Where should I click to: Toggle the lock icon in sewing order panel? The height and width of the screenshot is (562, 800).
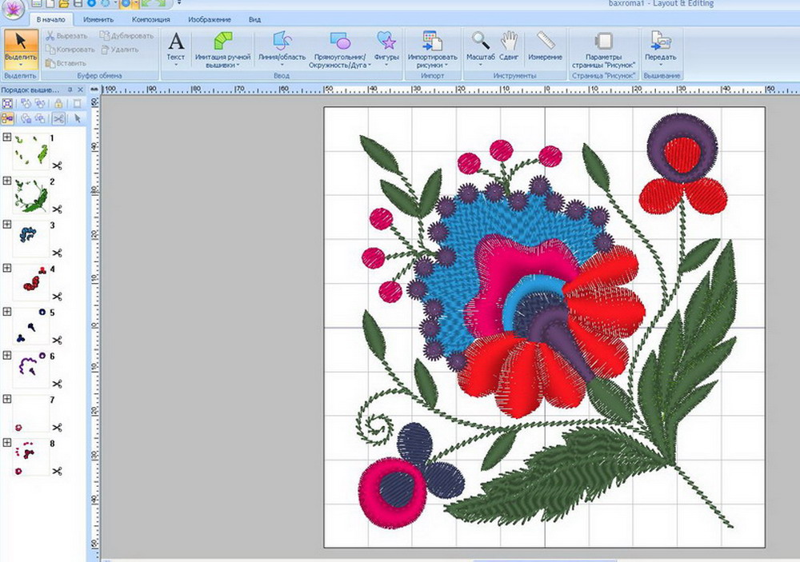(x=58, y=104)
